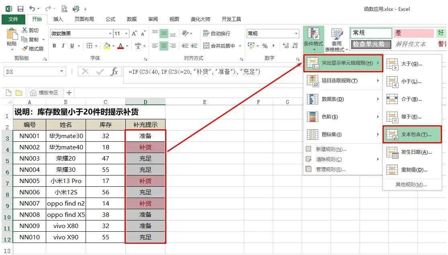
Task: Click the new sheet plus button
Action: click(69, 93)
